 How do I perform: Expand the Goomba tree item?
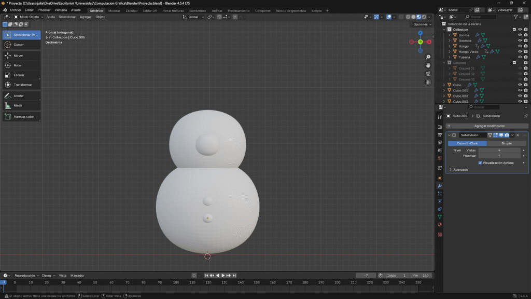click(x=450, y=40)
